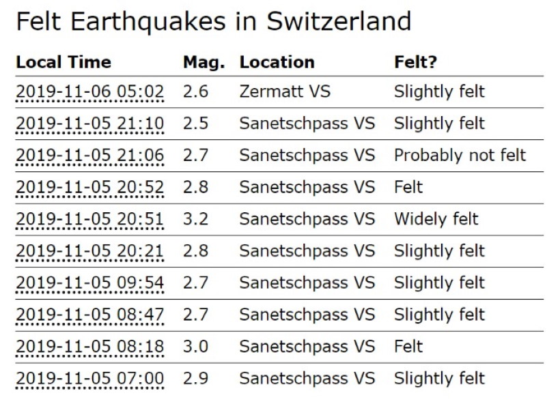Click the Felt Earthquakes in Switzerland title
The height and width of the screenshot is (404, 560).
[x=213, y=22]
